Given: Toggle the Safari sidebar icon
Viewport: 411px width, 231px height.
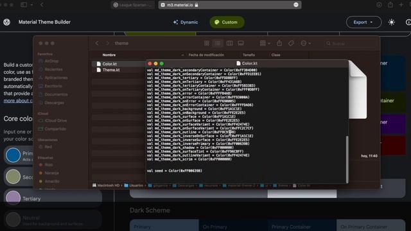Looking at the screenshot, I should pos(24,4).
